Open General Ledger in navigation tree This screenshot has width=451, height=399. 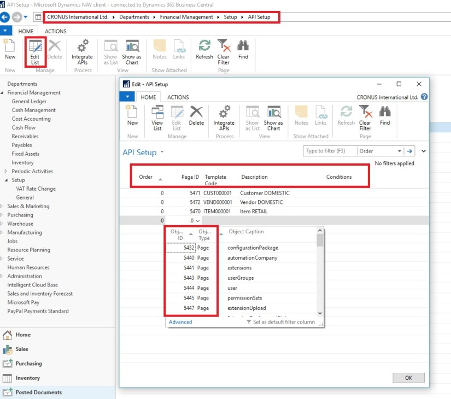tap(29, 101)
